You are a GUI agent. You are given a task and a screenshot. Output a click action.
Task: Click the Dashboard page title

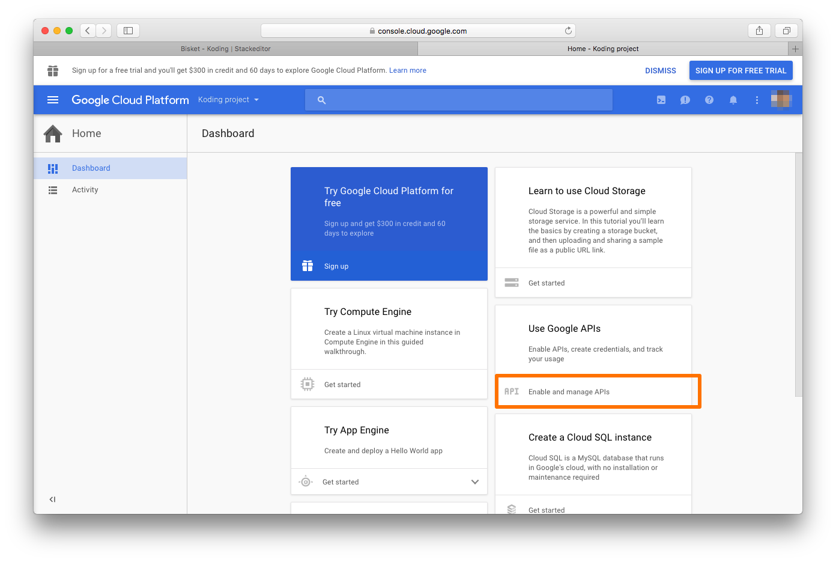click(228, 133)
